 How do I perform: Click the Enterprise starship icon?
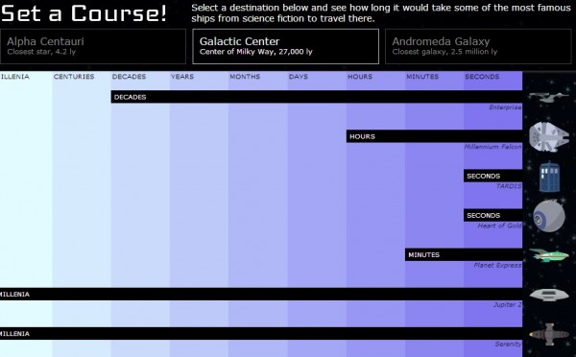click(x=548, y=97)
